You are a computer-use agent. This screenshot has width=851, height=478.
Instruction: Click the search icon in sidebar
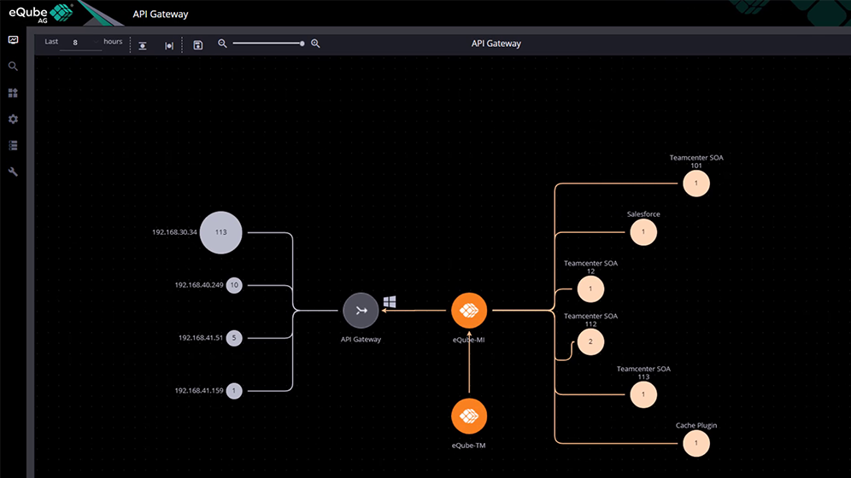[x=13, y=67]
